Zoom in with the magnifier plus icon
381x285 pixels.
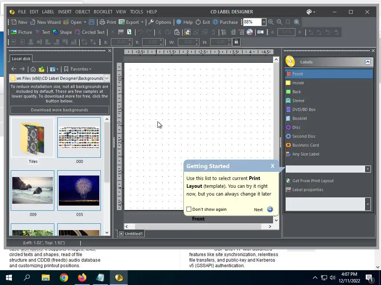pos(271,22)
